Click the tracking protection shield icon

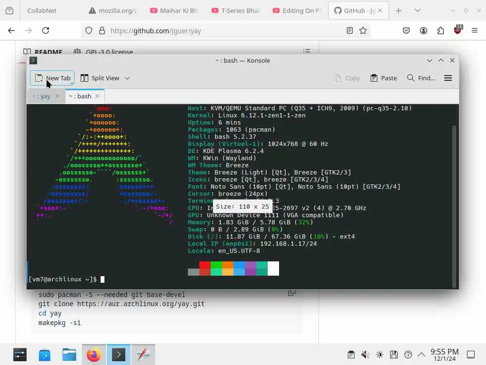coord(89,30)
